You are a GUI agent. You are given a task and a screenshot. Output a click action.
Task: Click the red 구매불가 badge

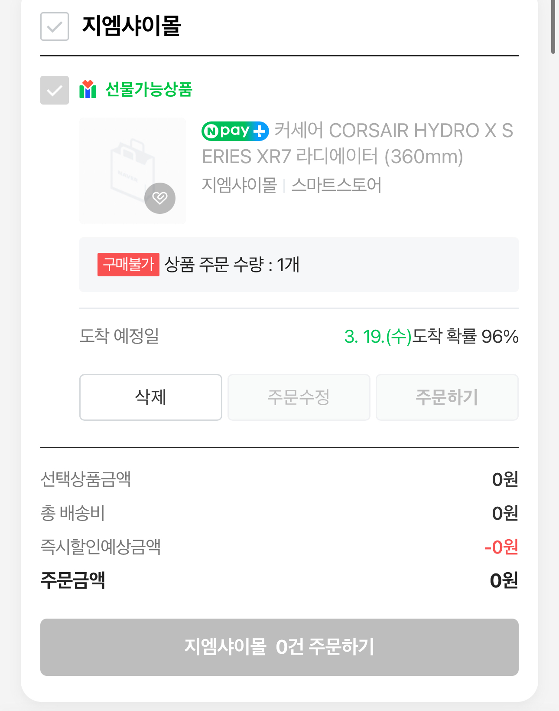pos(128,265)
